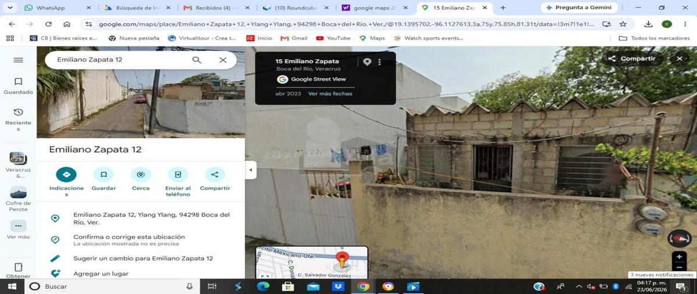Open the Emiliano Zapata 12 street photo
Image resolution: width=697 pixels, height=294 pixels.
(141, 93)
